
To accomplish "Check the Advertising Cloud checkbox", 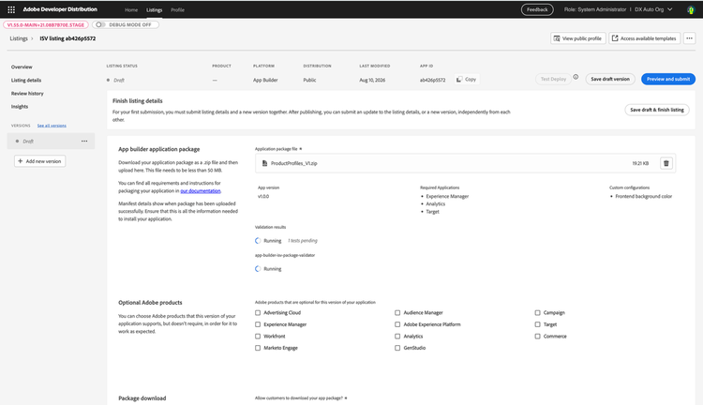I will 258,312.
